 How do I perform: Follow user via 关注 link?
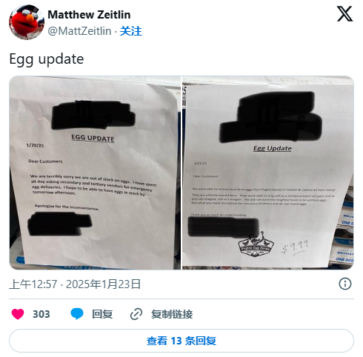click(x=131, y=31)
